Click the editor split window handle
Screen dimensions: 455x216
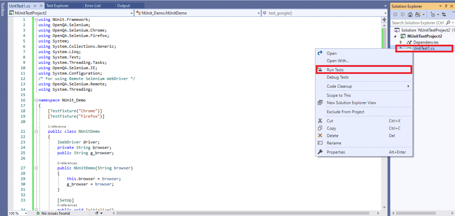(384, 19)
